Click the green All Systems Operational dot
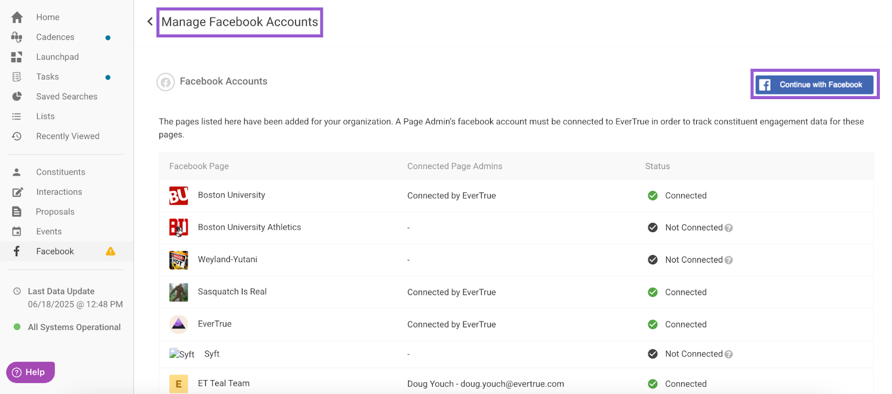This screenshot has width=892, height=394. pyautogui.click(x=17, y=327)
